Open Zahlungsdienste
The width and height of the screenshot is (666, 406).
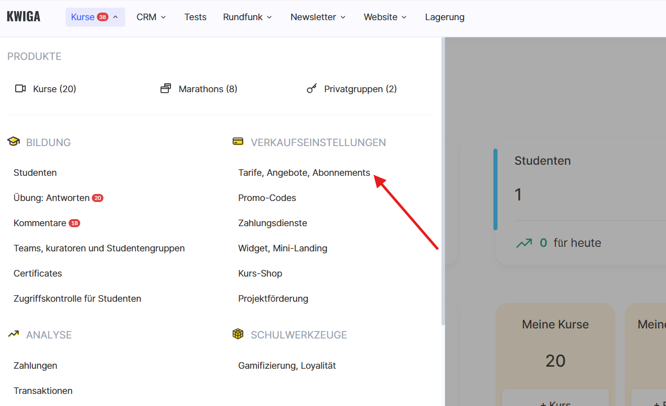click(272, 223)
